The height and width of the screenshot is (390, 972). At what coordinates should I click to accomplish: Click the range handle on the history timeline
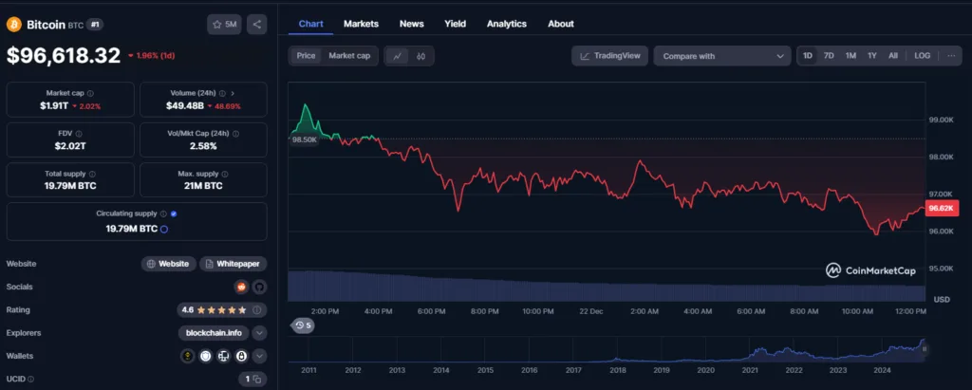click(x=925, y=349)
